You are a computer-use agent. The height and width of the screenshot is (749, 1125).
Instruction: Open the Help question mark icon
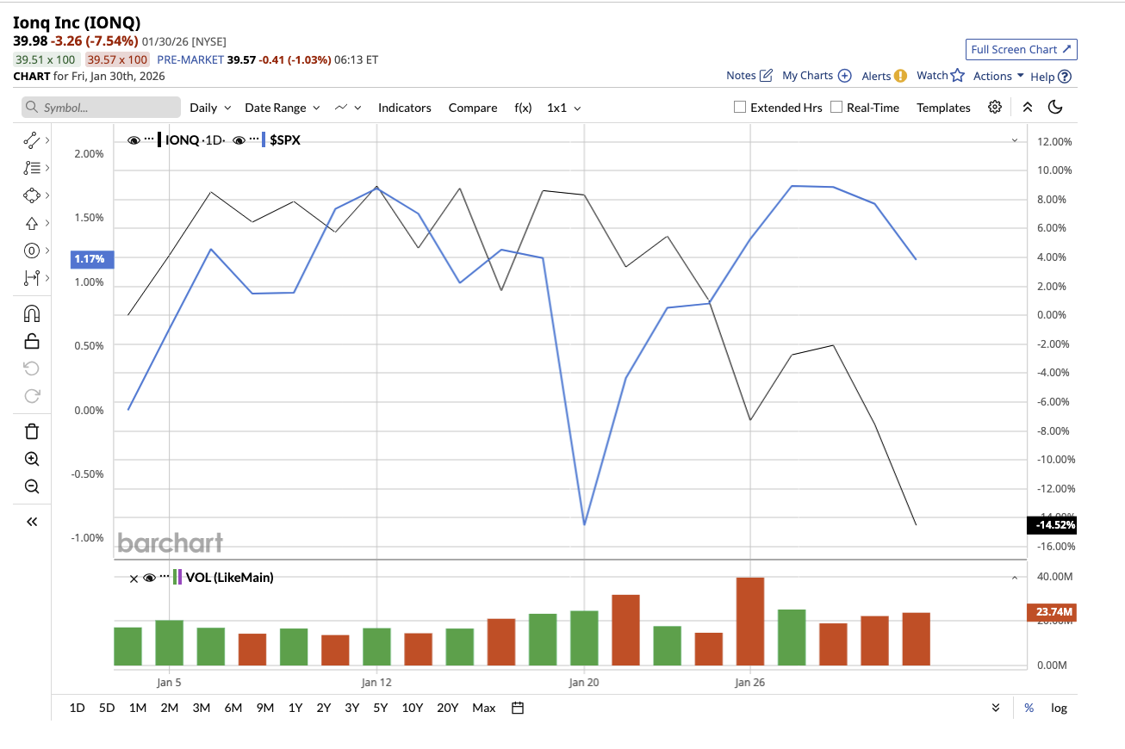tap(1065, 76)
